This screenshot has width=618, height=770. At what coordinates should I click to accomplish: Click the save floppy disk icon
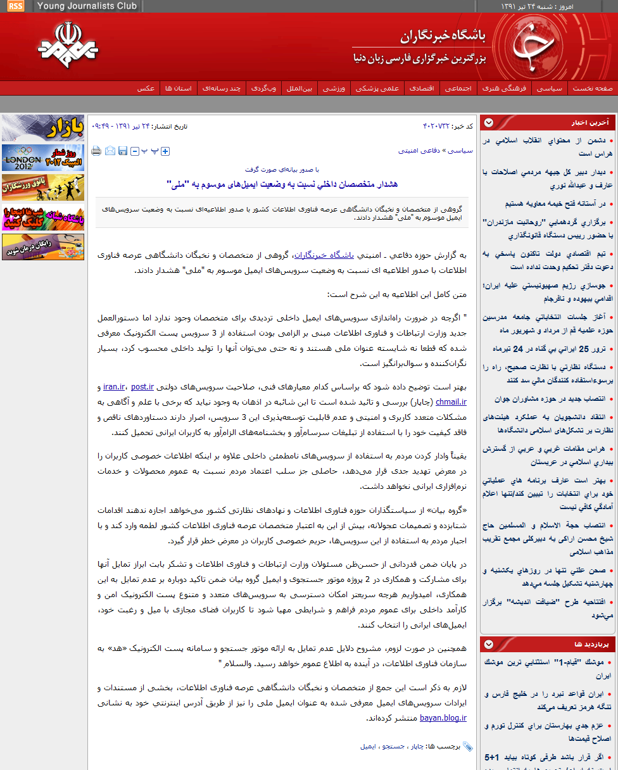[123, 151]
